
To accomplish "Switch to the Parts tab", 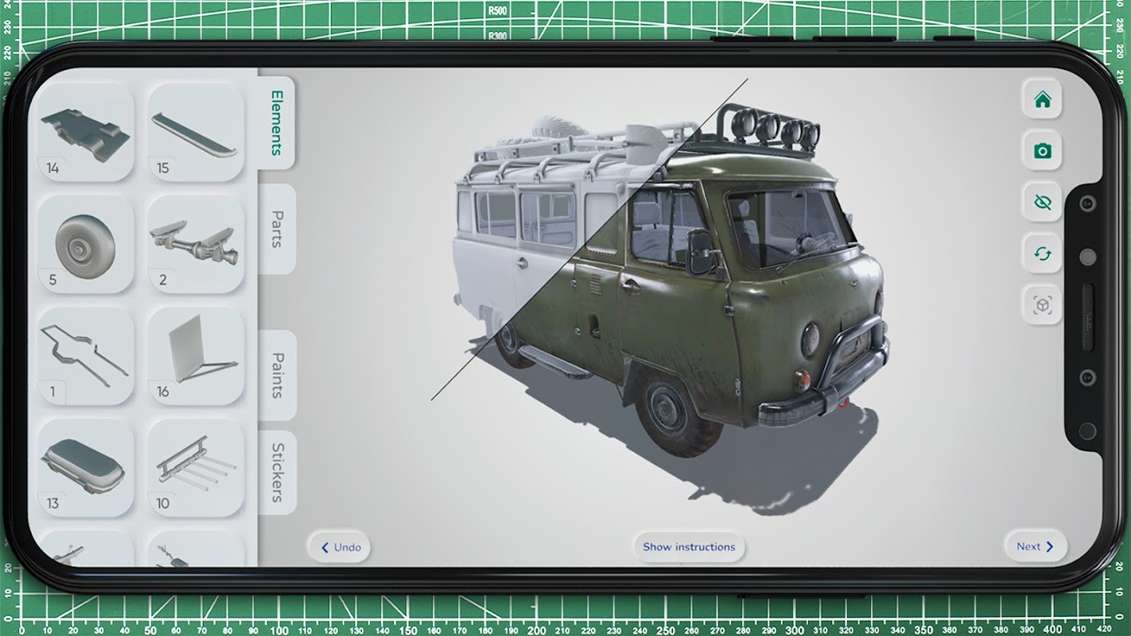I will [277, 229].
